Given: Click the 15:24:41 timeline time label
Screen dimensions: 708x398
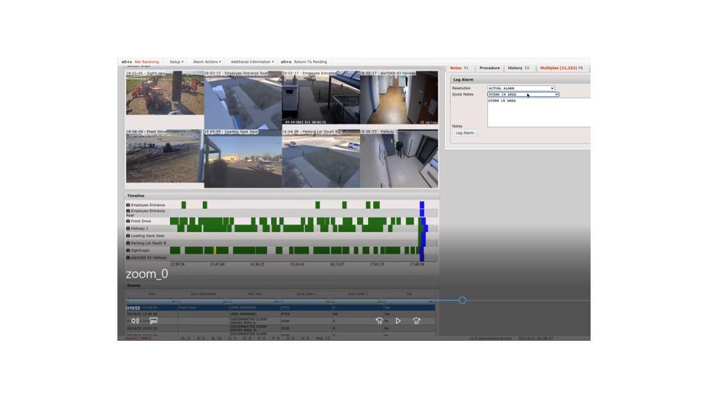Looking at the screenshot, I should 297,265.
